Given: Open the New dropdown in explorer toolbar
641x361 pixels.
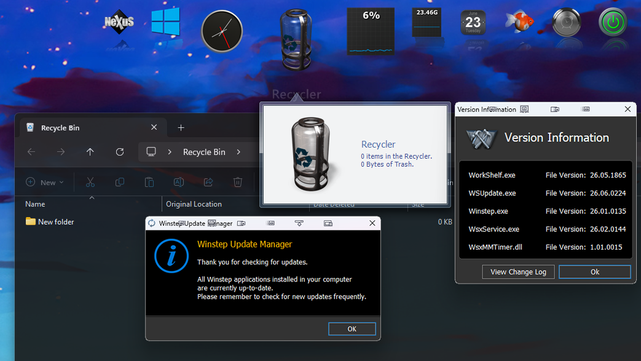Looking at the screenshot, I should [x=45, y=182].
